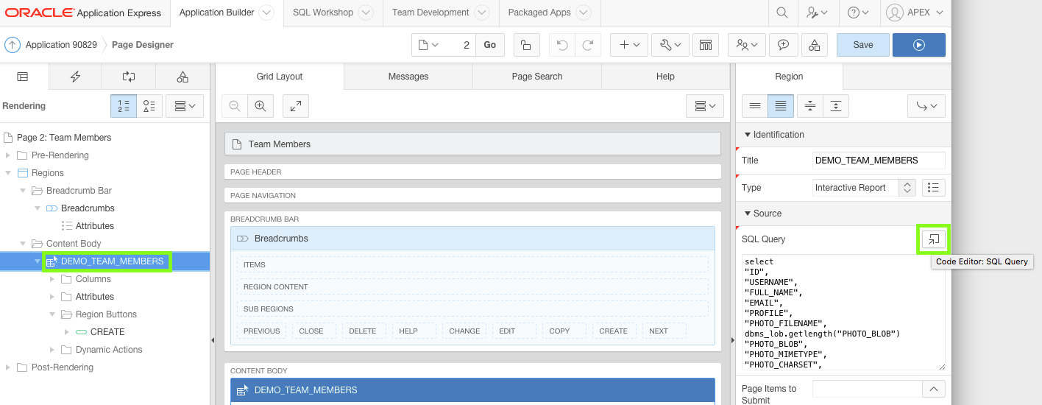Click the Shared Components shapes icon

814,45
